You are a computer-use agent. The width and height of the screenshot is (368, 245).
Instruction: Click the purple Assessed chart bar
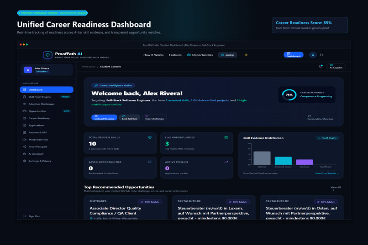pos(305,162)
